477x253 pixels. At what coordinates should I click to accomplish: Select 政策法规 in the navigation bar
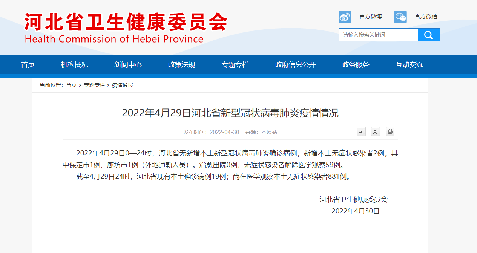tap(182, 65)
